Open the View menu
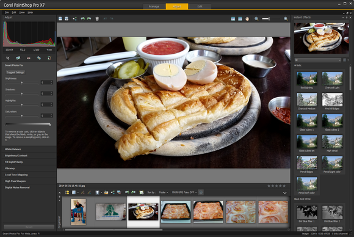 (x=22, y=12)
